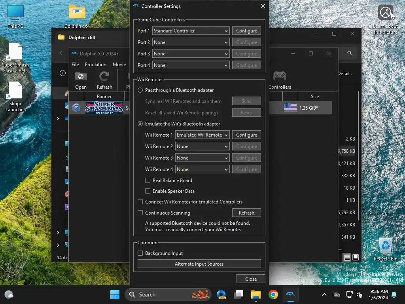
Task: Open the Copilot preview taskbar icon
Action: (x=221, y=294)
